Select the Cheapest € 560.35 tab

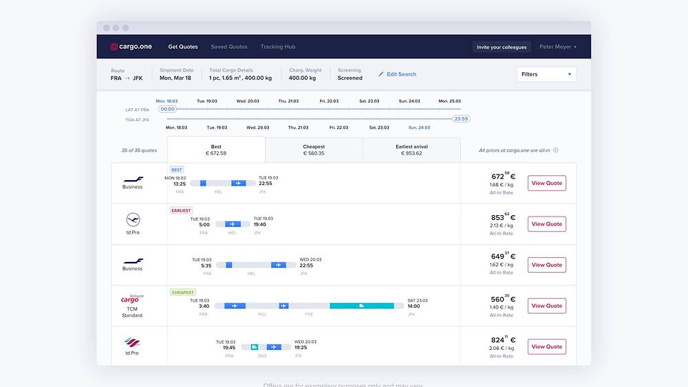click(x=314, y=150)
